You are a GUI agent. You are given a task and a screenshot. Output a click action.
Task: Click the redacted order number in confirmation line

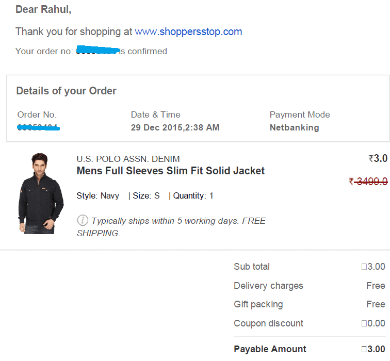coord(98,50)
